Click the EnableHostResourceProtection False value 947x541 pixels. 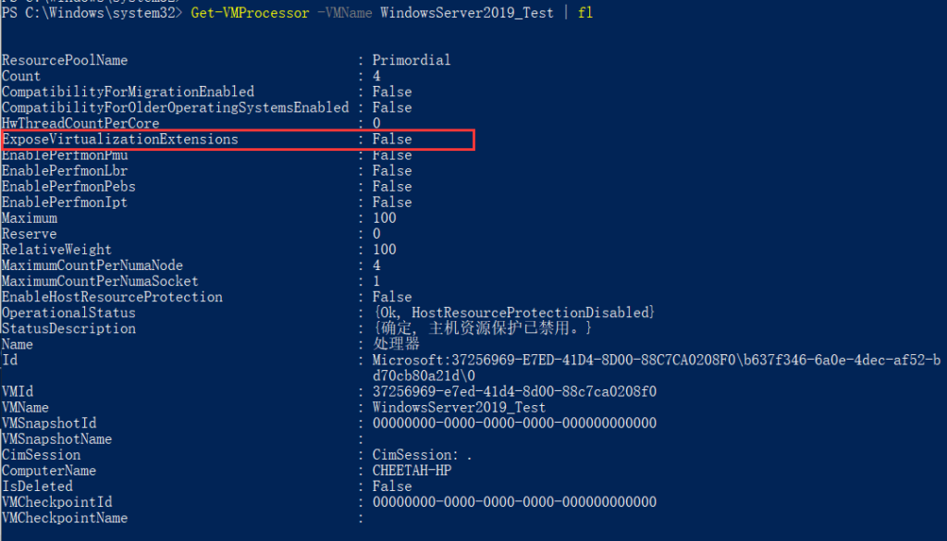[x=392, y=297]
